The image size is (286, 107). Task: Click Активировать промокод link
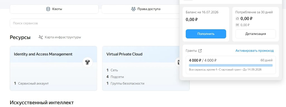[254, 51]
